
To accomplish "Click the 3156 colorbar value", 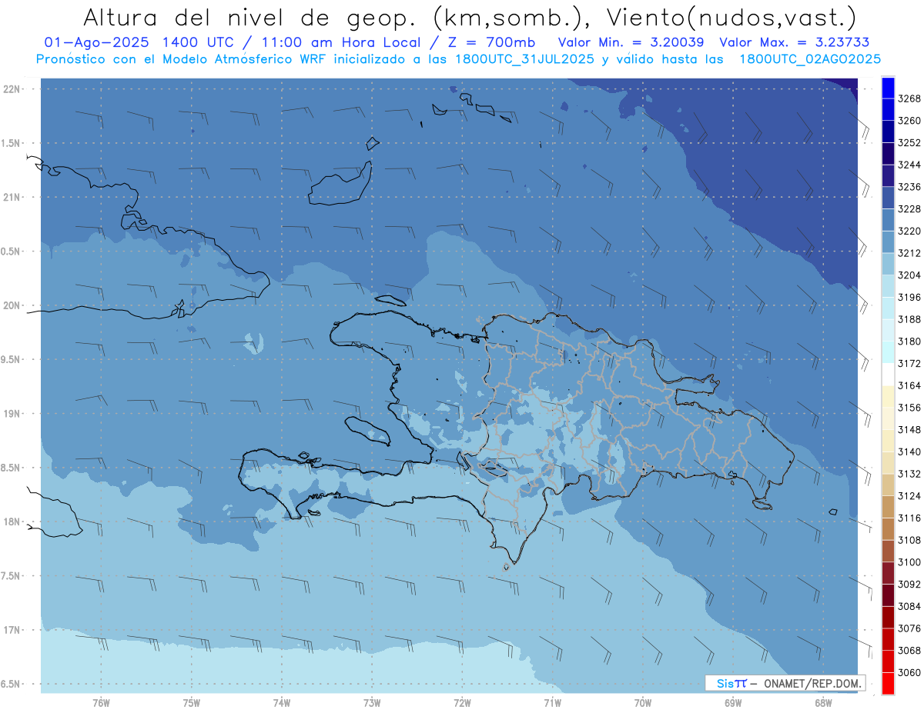I will (x=909, y=408).
